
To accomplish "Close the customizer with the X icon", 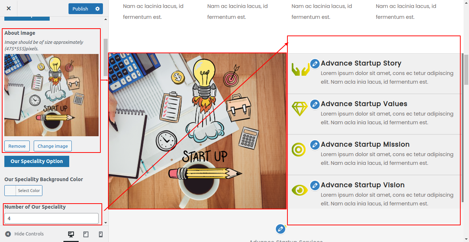I will click(x=9, y=8).
